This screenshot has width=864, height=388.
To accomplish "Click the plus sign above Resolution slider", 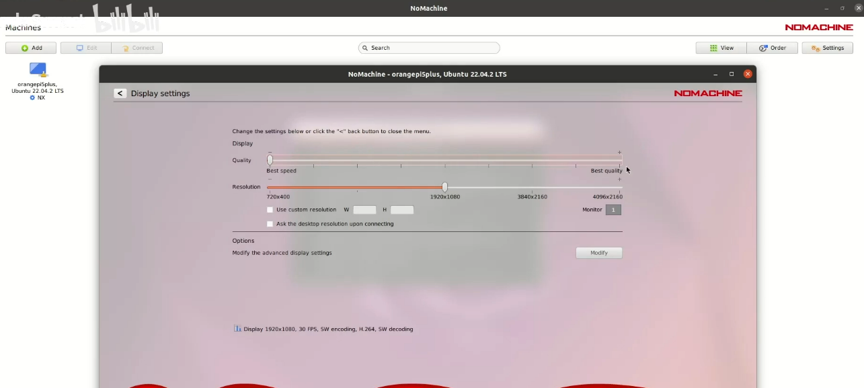I will click(619, 180).
